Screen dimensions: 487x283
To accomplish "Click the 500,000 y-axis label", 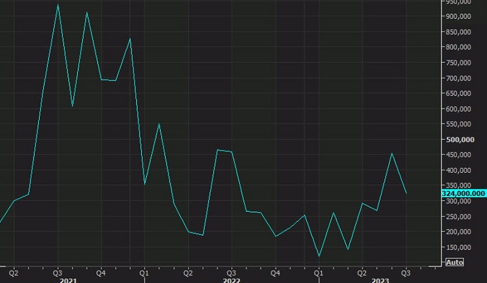I will (460, 140).
